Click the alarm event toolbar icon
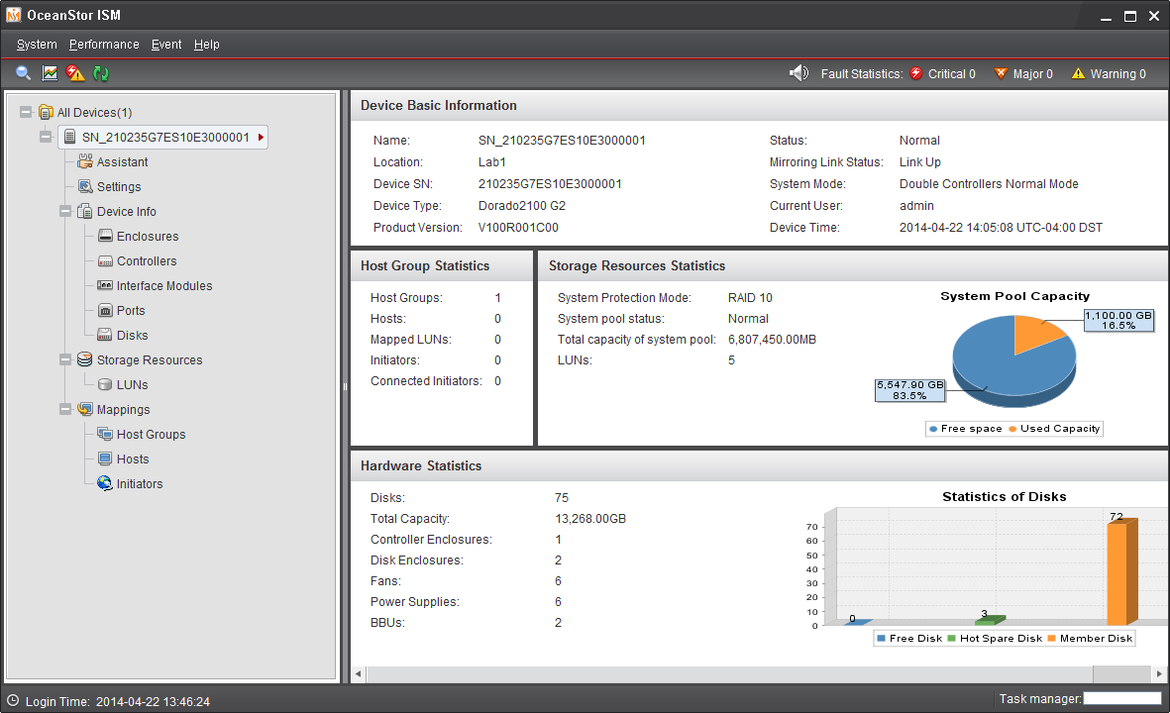1170x713 pixels. (x=75, y=73)
